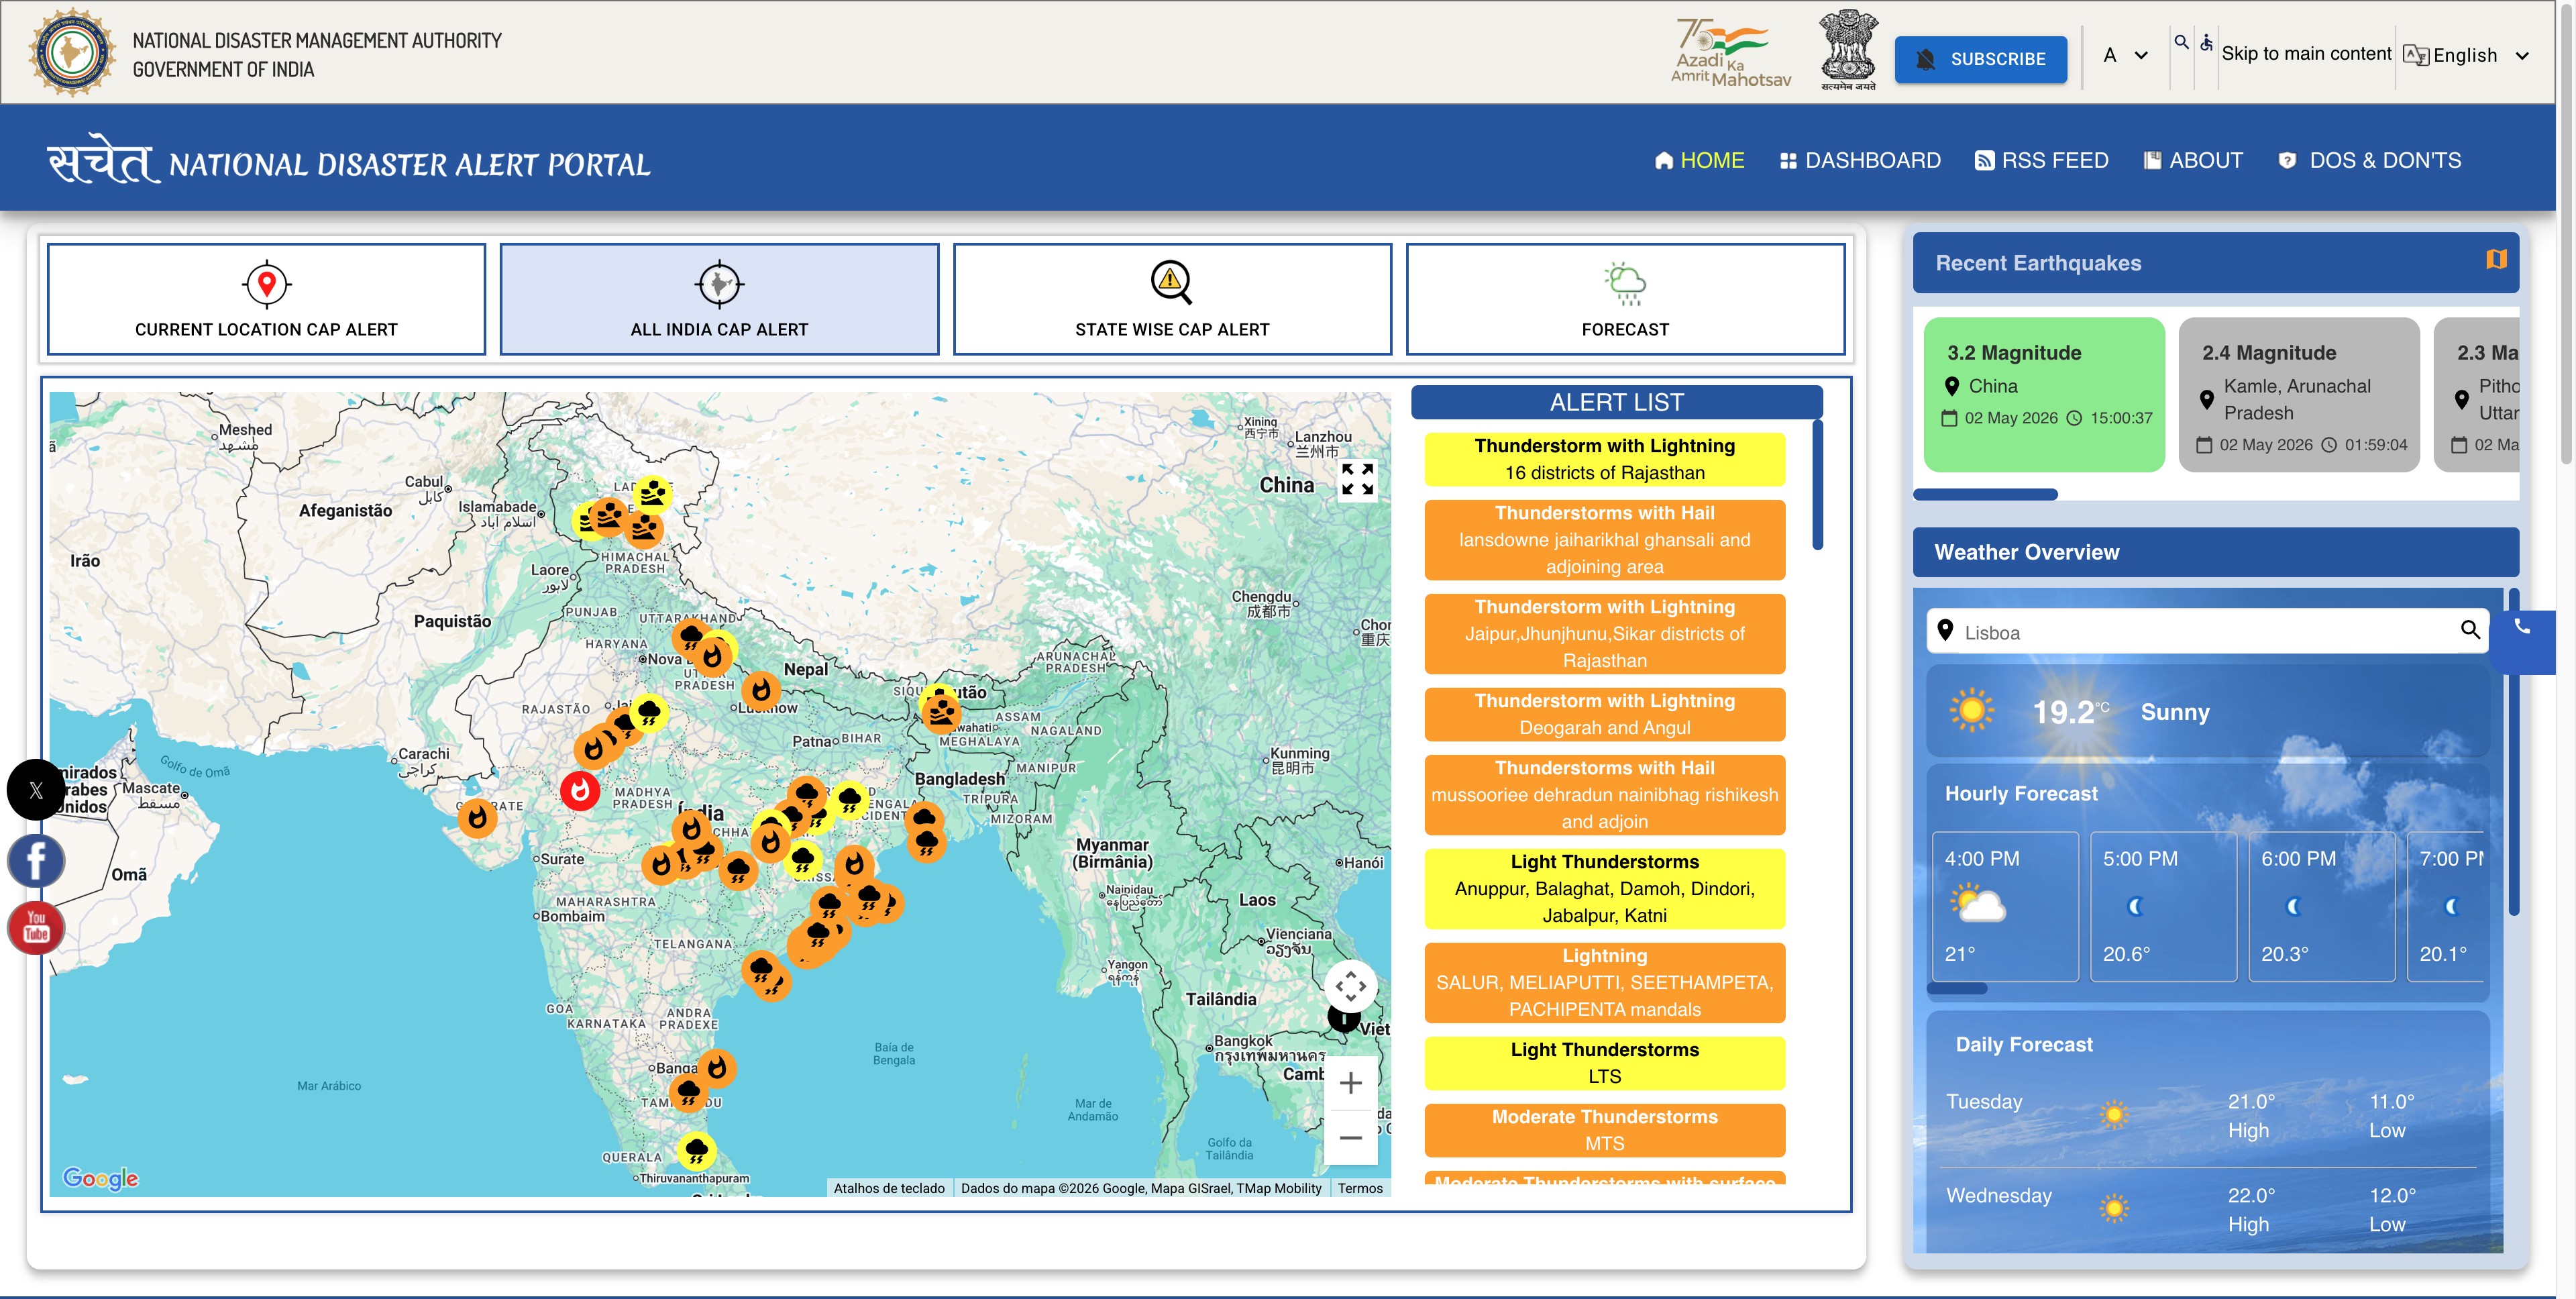Click the earthquake cards horizontal scrollbar
Screen dimensions: 2576x1299
coord(1985,494)
